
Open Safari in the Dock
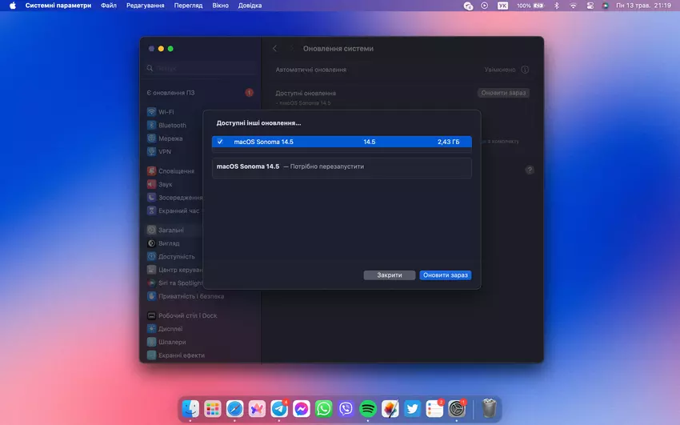234,409
